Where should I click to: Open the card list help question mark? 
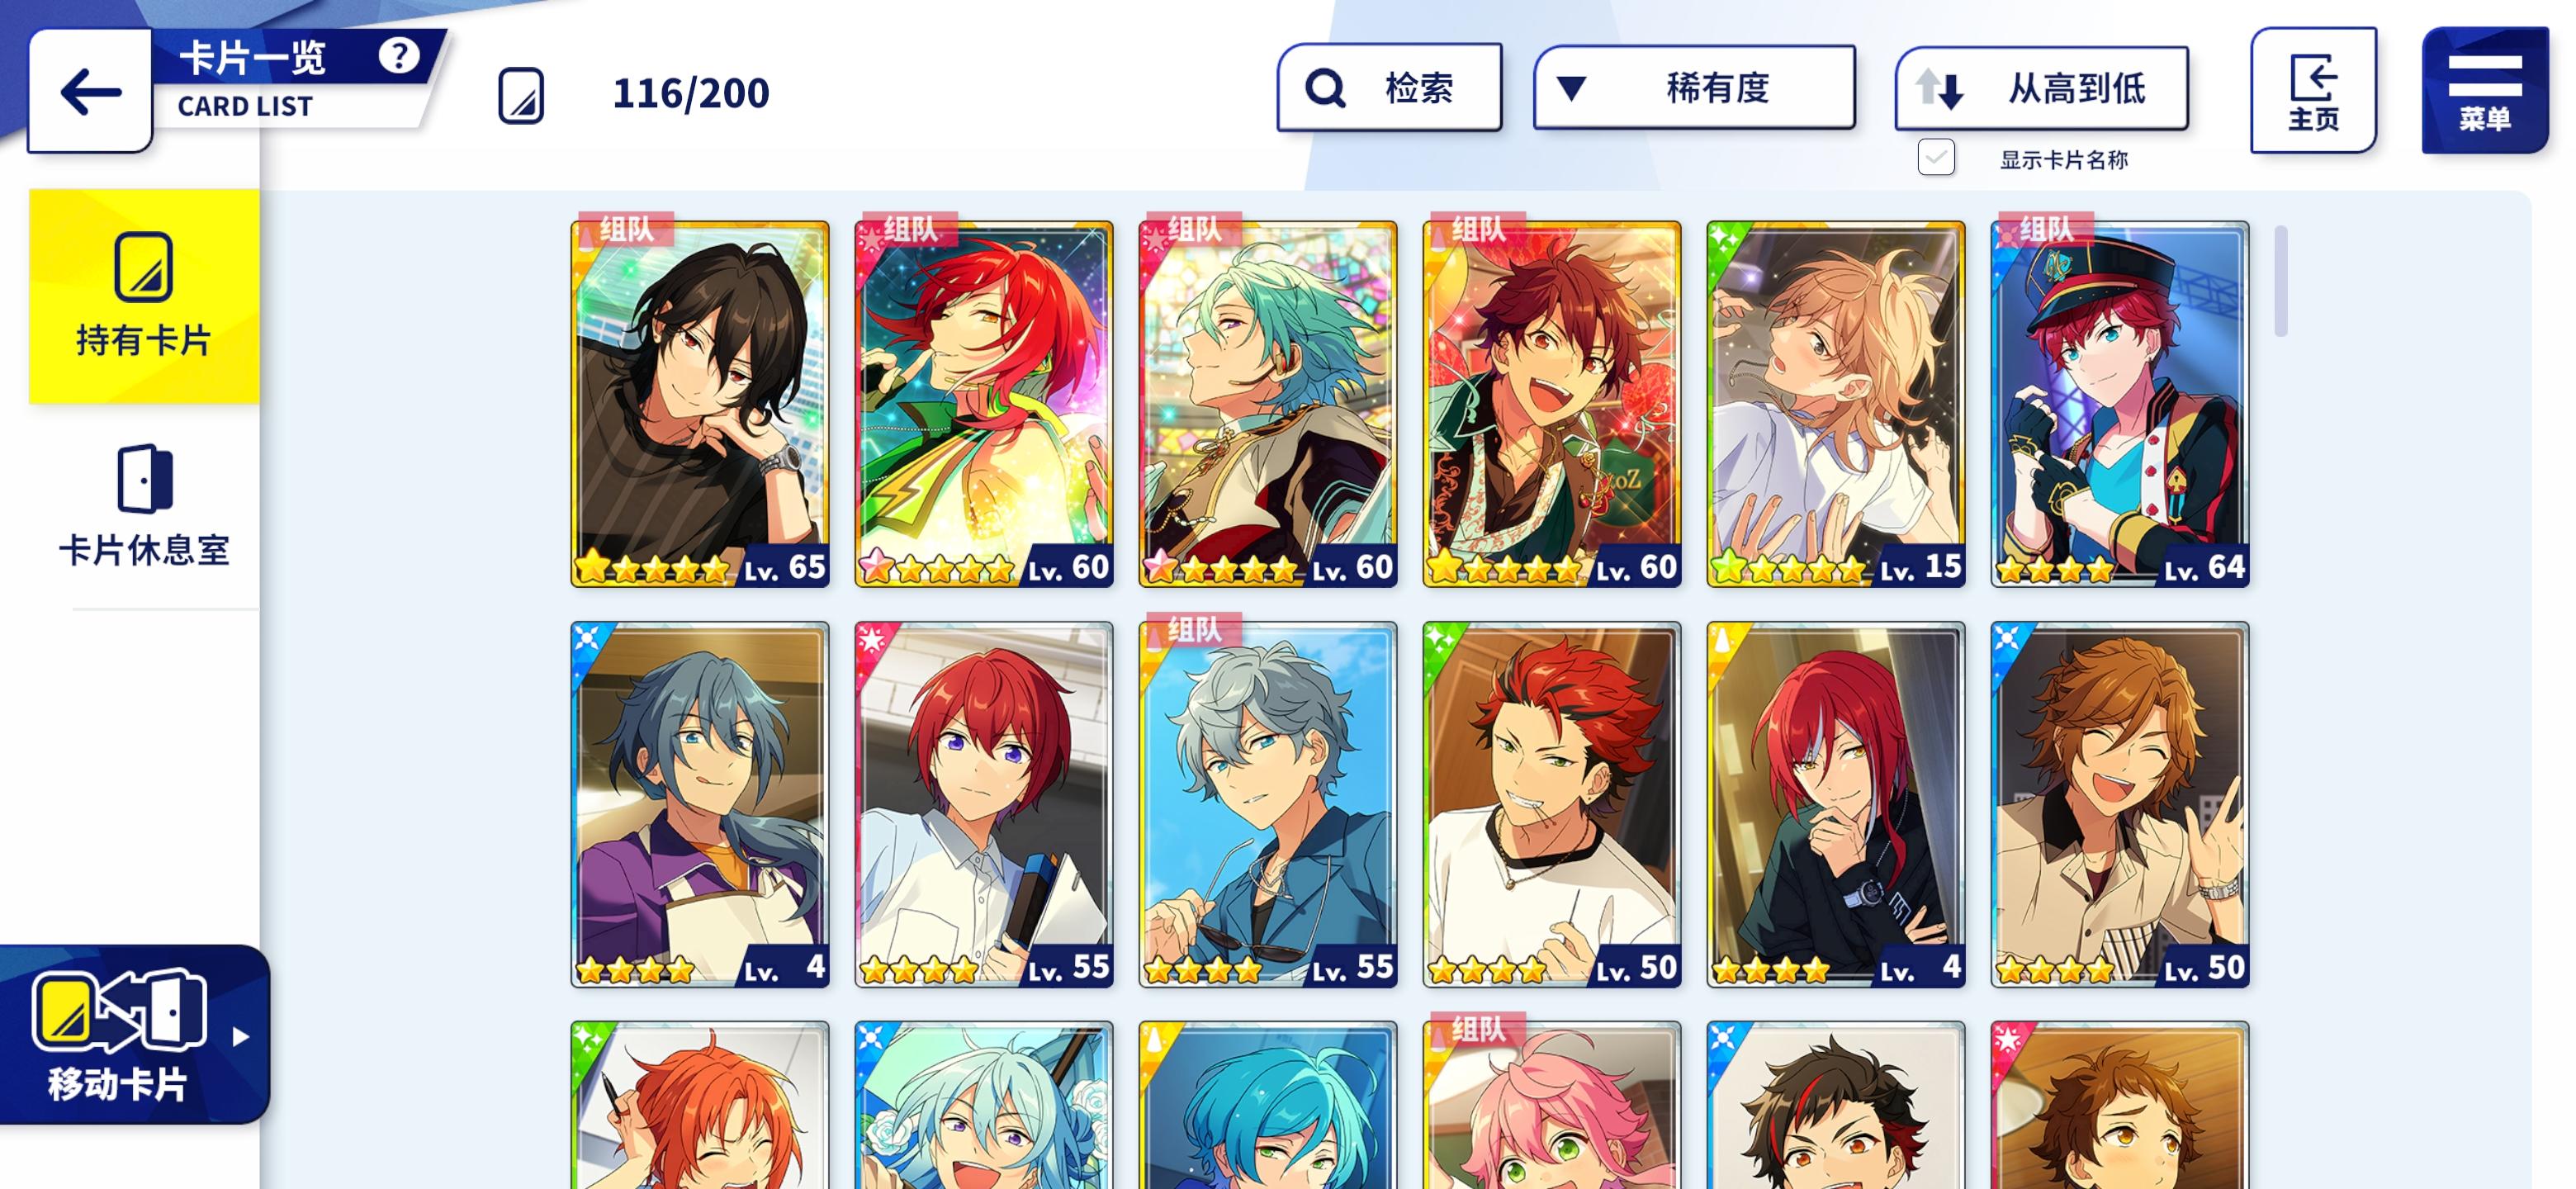[x=398, y=56]
